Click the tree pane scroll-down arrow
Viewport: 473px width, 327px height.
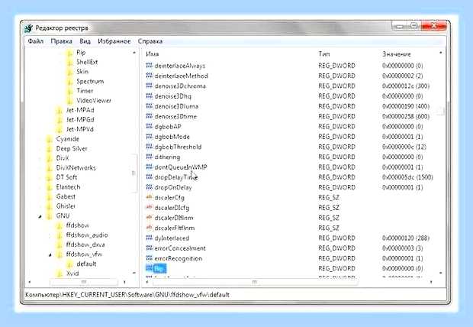(x=134, y=273)
